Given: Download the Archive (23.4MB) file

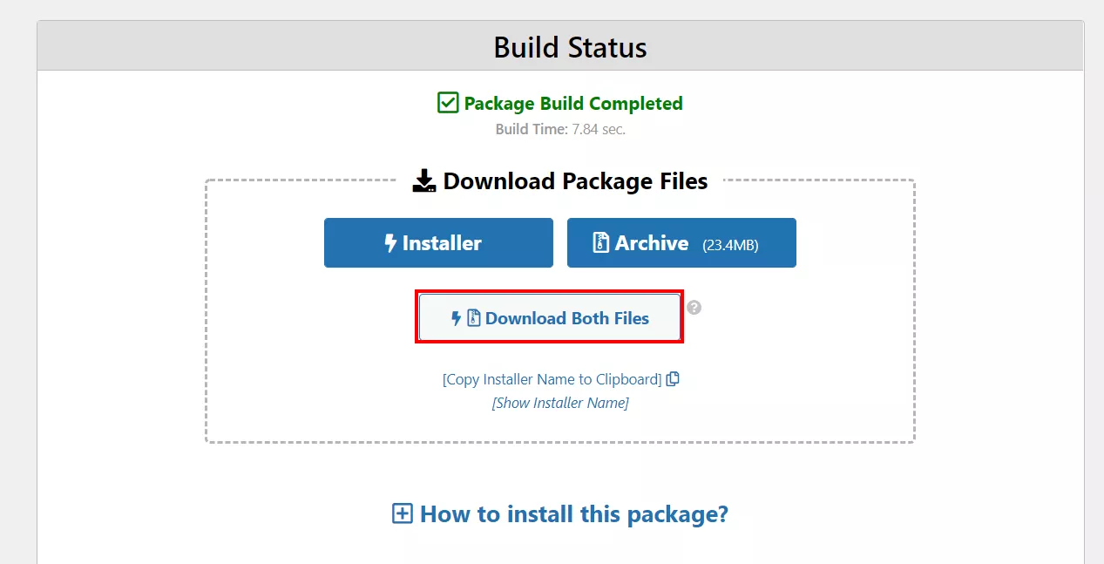Looking at the screenshot, I should tap(681, 243).
